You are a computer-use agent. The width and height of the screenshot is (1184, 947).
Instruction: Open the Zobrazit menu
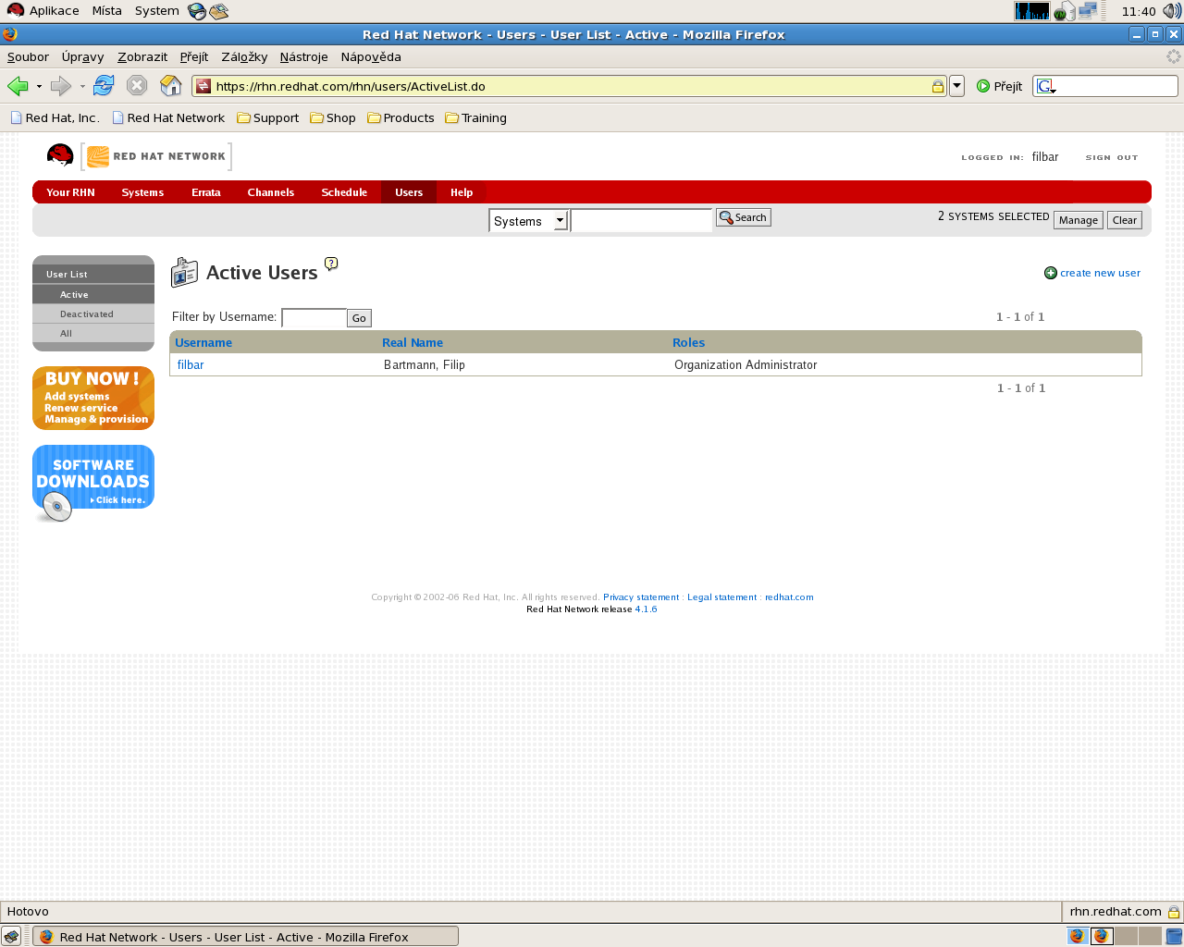point(142,56)
